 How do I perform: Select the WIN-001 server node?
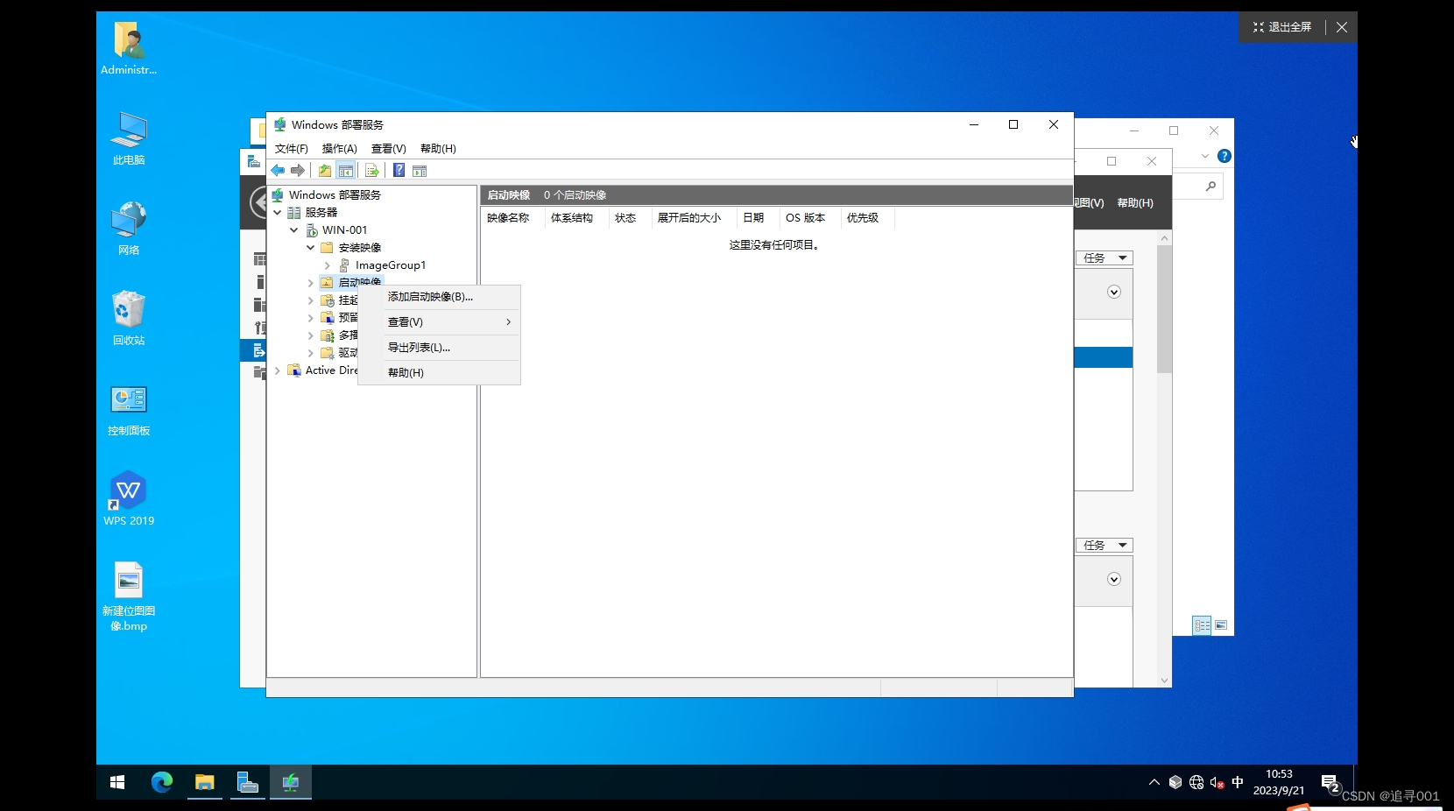[x=344, y=229]
